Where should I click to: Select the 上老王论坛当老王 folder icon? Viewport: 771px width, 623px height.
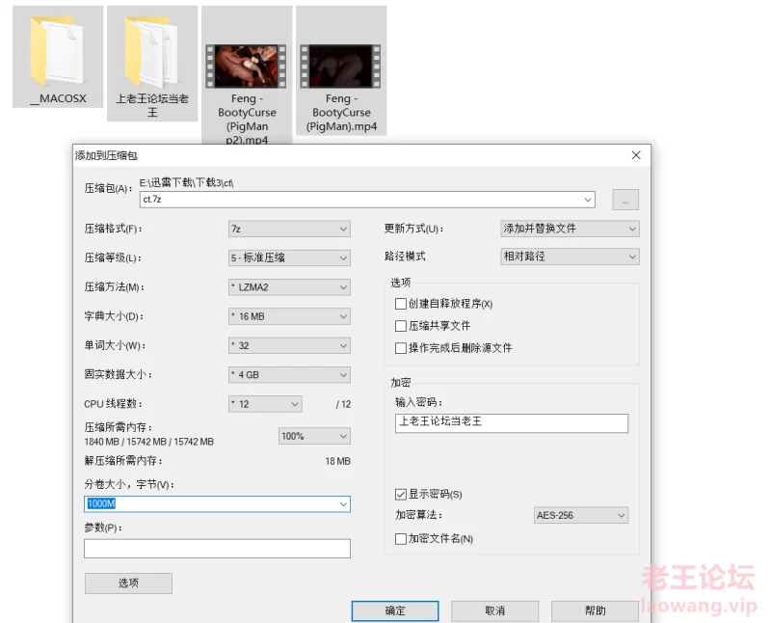(152, 52)
